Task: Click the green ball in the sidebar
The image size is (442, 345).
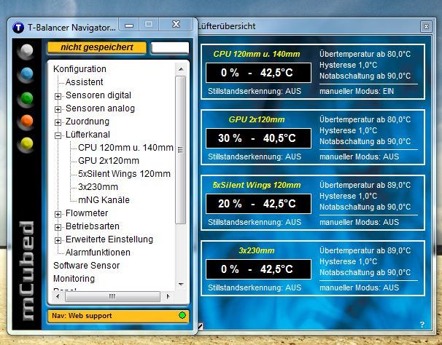Action: [x=26, y=98]
